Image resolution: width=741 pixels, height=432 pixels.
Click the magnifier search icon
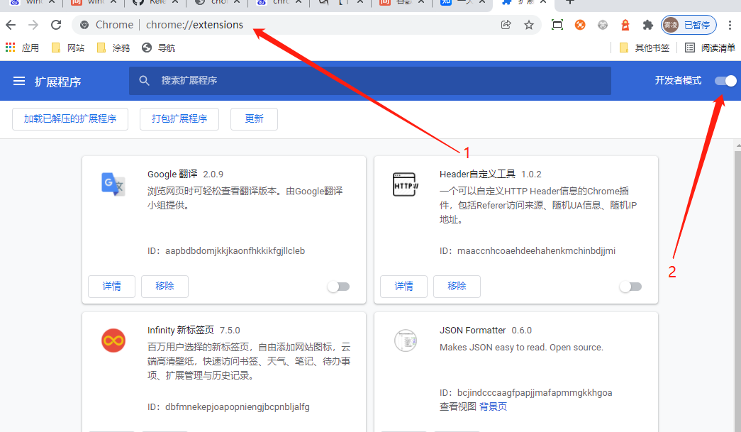pos(144,80)
